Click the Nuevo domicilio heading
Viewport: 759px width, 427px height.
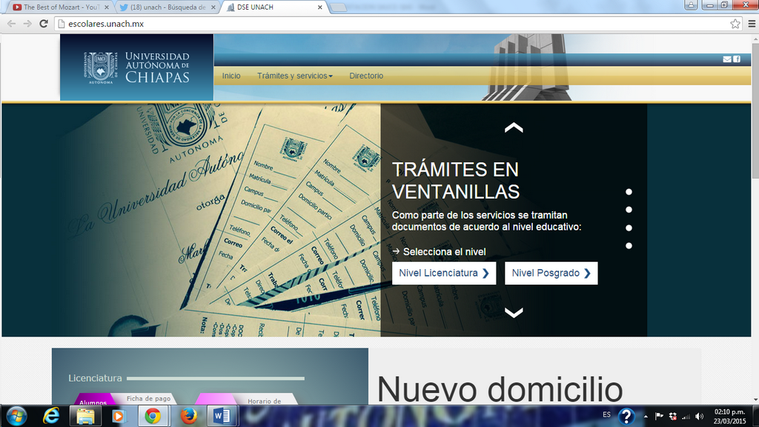500,389
